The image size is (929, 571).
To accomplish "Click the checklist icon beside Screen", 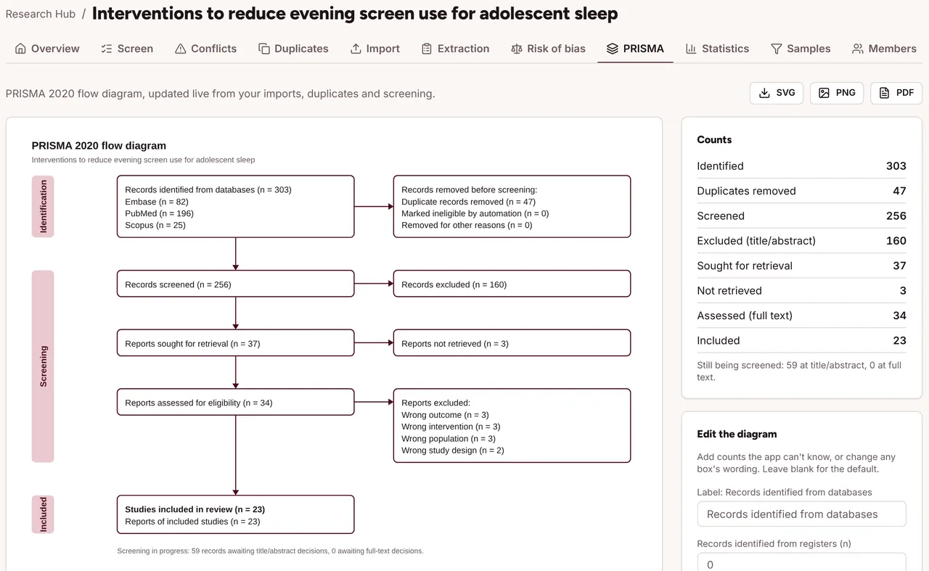I will [106, 49].
